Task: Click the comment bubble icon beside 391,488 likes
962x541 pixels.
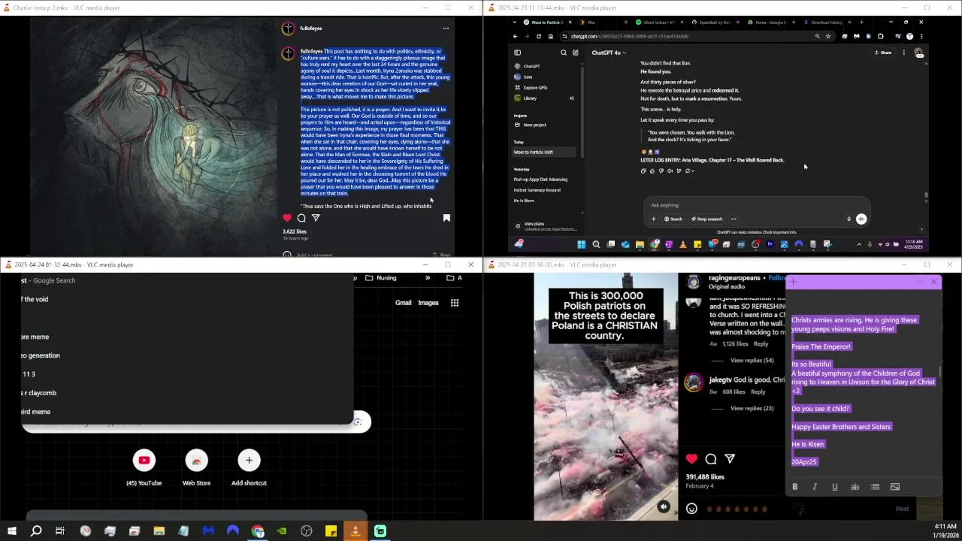Action: coord(711,458)
